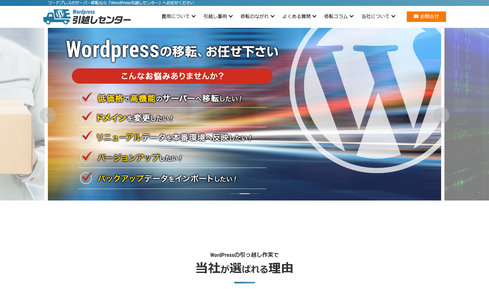Go to previous slide with left arrow
The height and width of the screenshot is (289, 489).
48,115
